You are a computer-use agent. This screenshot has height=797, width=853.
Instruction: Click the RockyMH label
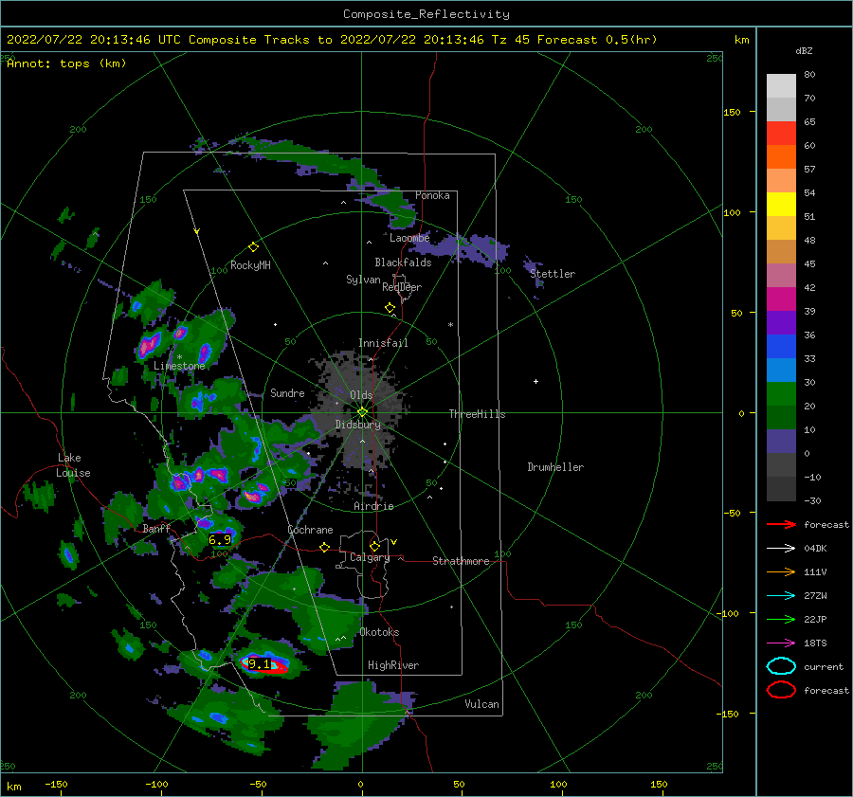[250, 265]
